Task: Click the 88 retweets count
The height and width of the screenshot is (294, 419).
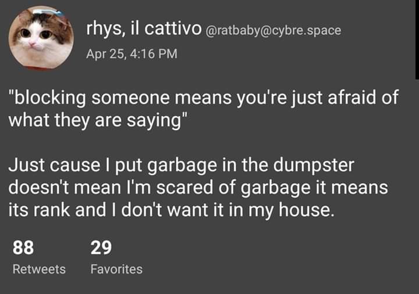Action: point(23,248)
